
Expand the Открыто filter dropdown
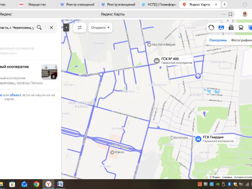[100, 28]
